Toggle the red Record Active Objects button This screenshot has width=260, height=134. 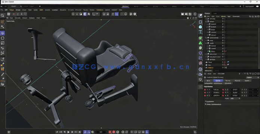110,132
